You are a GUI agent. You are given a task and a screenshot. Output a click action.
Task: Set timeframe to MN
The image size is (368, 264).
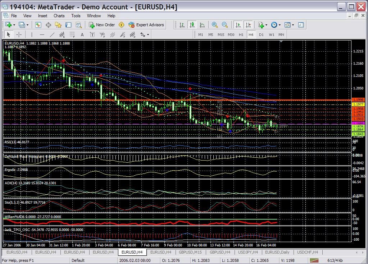(281, 35)
